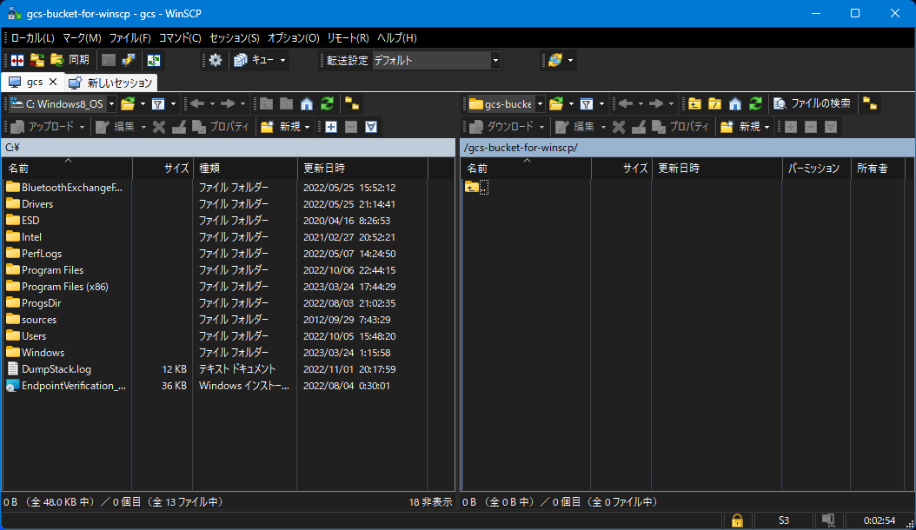The image size is (916, 530).
Task: Toggle remote directory tree icon
Action: 870,104
